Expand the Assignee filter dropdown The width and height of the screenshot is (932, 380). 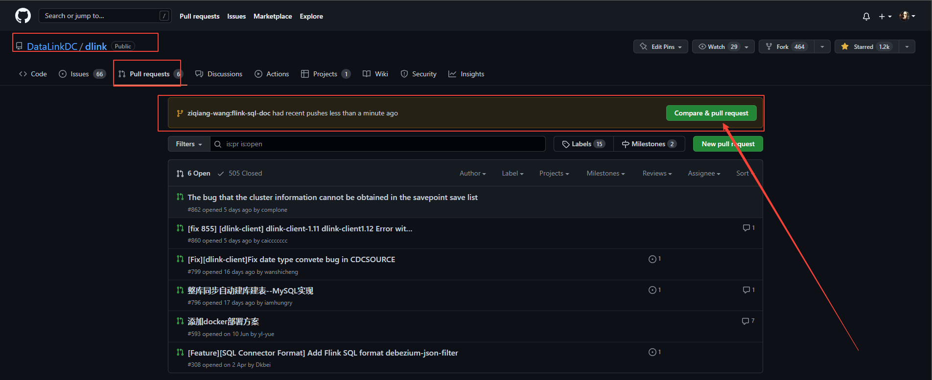tap(704, 173)
